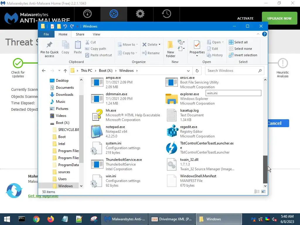Image resolution: width=300 pixels, height=225 pixels.
Task: Click the Properties checkmark icon
Action: pyautogui.click(x=197, y=45)
